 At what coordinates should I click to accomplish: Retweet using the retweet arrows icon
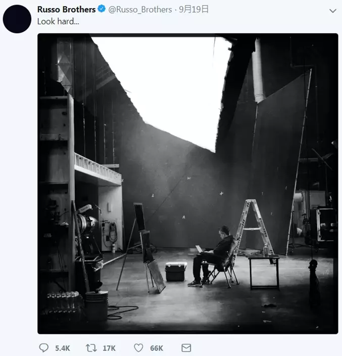pyautogui.click(x=91, y=348)
